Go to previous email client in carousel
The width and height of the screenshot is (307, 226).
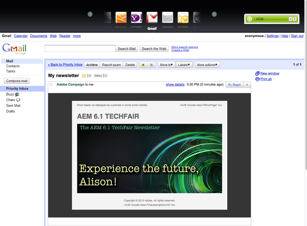coord(90,14)
